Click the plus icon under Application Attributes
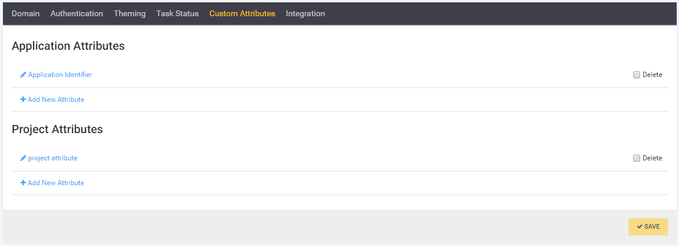 [23, 100]
